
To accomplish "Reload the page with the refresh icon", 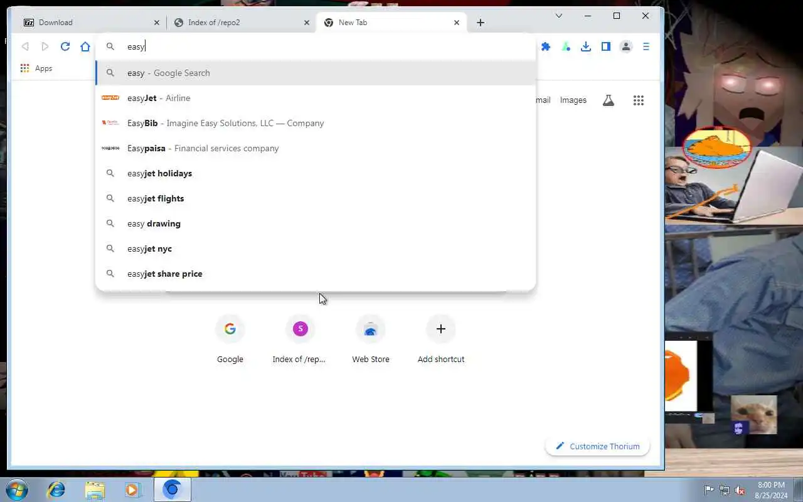I will [65, 46].
